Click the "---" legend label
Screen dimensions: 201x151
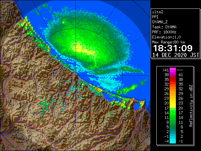pos(180,70)
